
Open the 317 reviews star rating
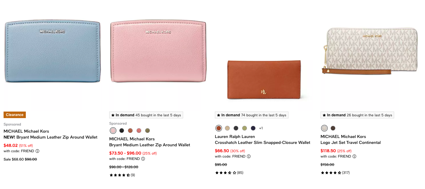point(335,173)
